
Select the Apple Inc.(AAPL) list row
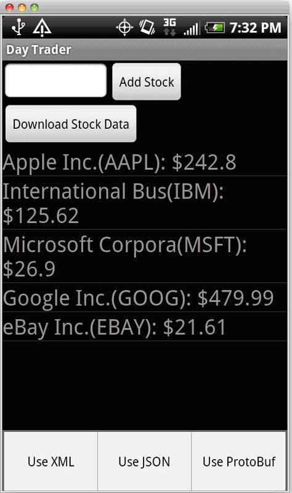[x=145, y=162]
